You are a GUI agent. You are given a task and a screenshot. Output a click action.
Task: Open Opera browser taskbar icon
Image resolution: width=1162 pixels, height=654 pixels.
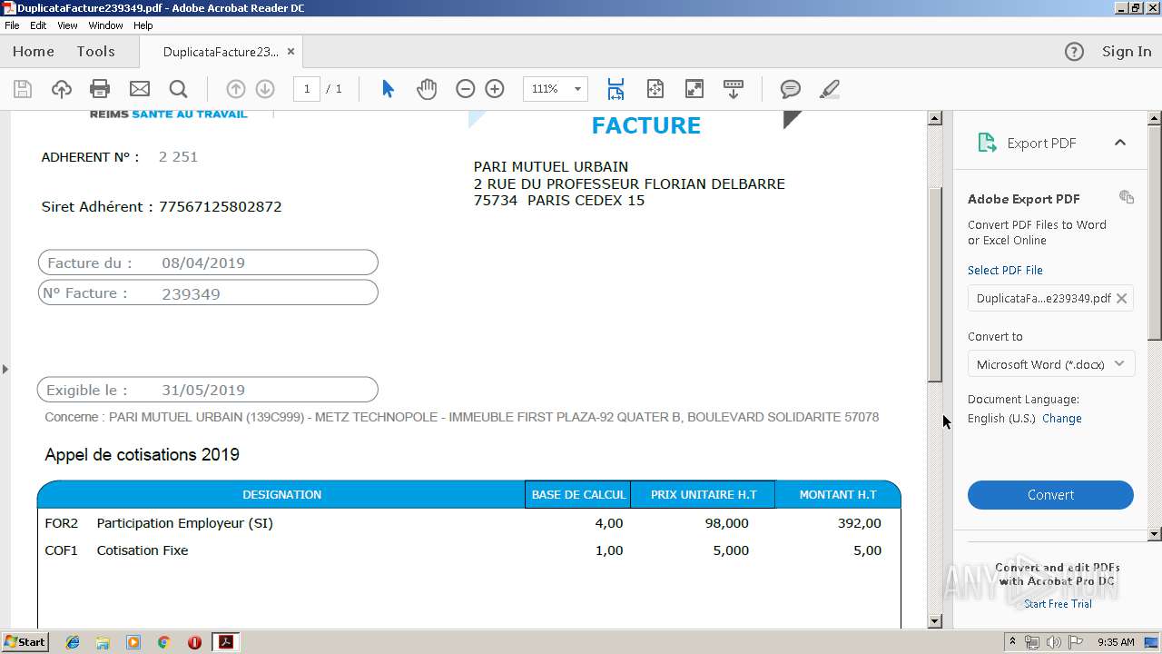[194, 642]
